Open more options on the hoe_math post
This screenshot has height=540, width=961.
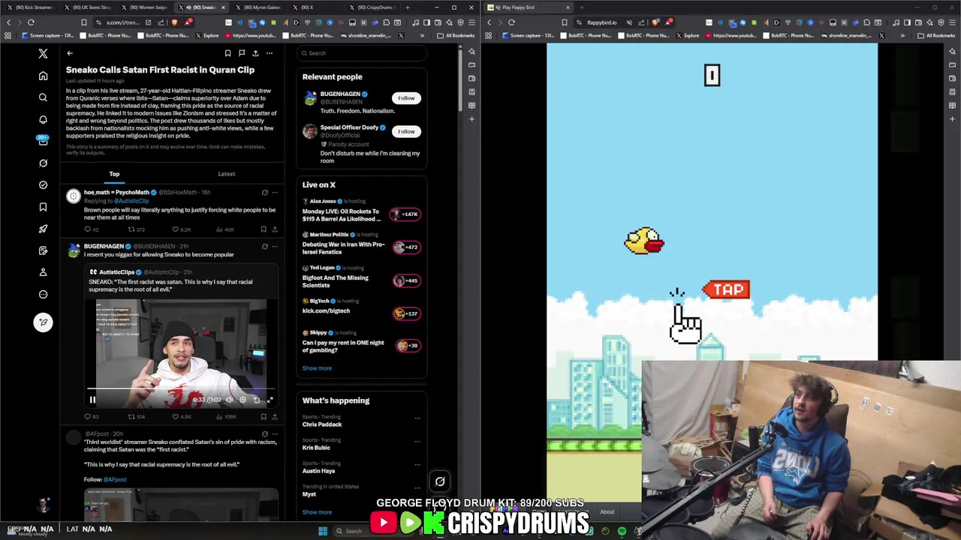(275, 193)
